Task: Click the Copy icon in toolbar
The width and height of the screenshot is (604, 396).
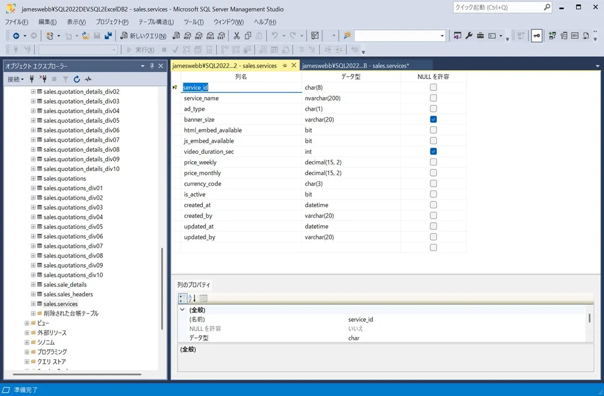Action: (248, 36)
